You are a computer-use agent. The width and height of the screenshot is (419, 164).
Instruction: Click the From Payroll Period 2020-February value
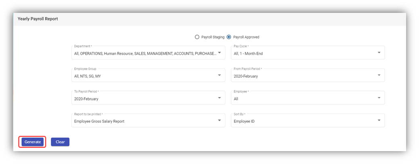pos(246,76)
